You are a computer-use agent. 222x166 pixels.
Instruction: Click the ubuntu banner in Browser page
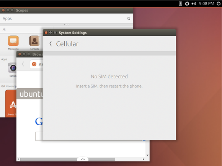tap(29, 94)
